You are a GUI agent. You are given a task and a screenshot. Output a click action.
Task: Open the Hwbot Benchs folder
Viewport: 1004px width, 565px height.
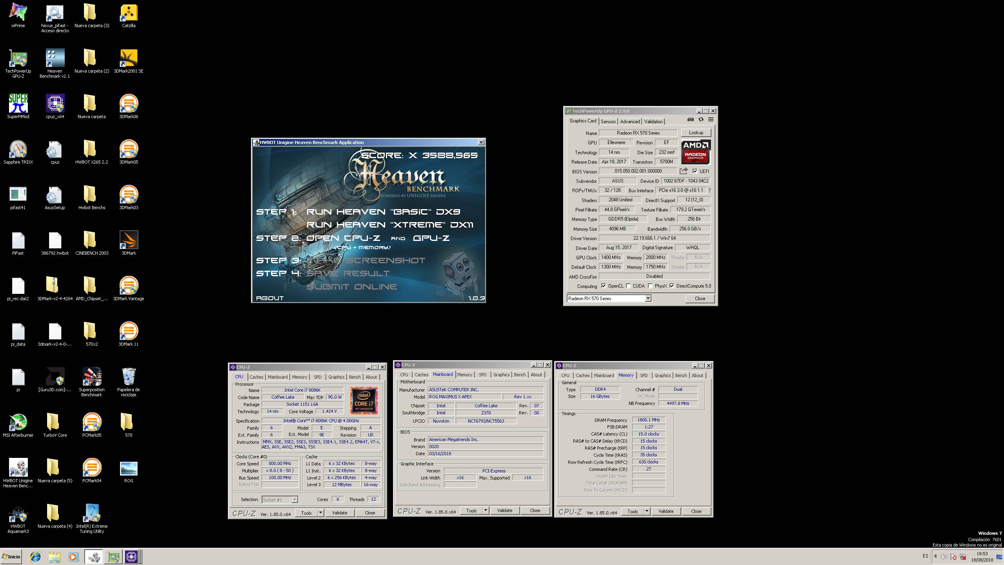pyautogui.click(x=92, y=197)
